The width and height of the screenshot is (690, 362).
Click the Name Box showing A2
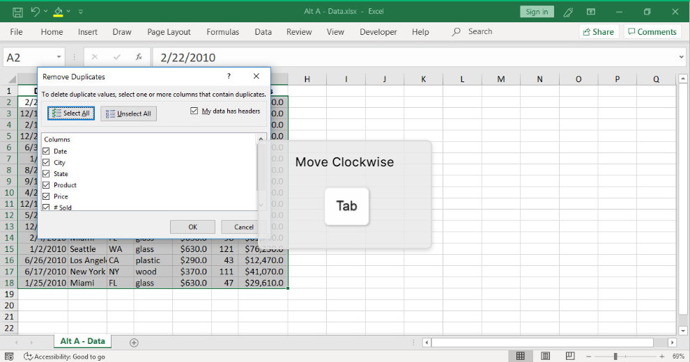pos(29,58)
